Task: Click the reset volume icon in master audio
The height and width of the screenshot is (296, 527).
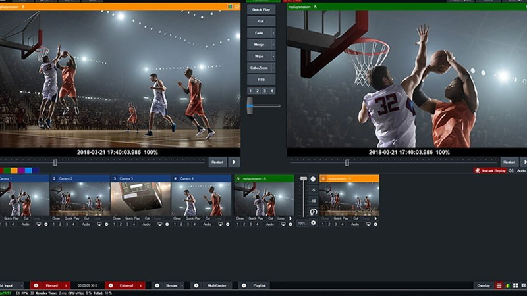Action: point(313,212)
